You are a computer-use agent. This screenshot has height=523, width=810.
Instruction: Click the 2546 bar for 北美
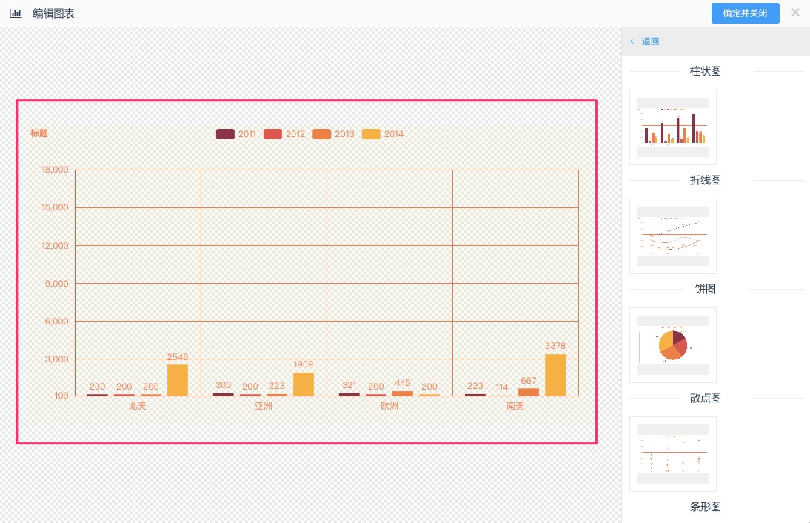[x=178, y=380]
